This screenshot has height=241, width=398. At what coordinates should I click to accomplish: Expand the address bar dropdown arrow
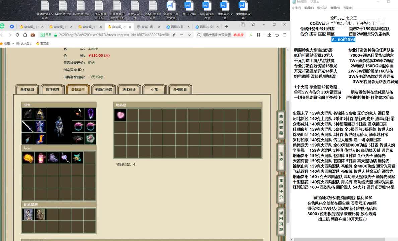click(189, 35)
